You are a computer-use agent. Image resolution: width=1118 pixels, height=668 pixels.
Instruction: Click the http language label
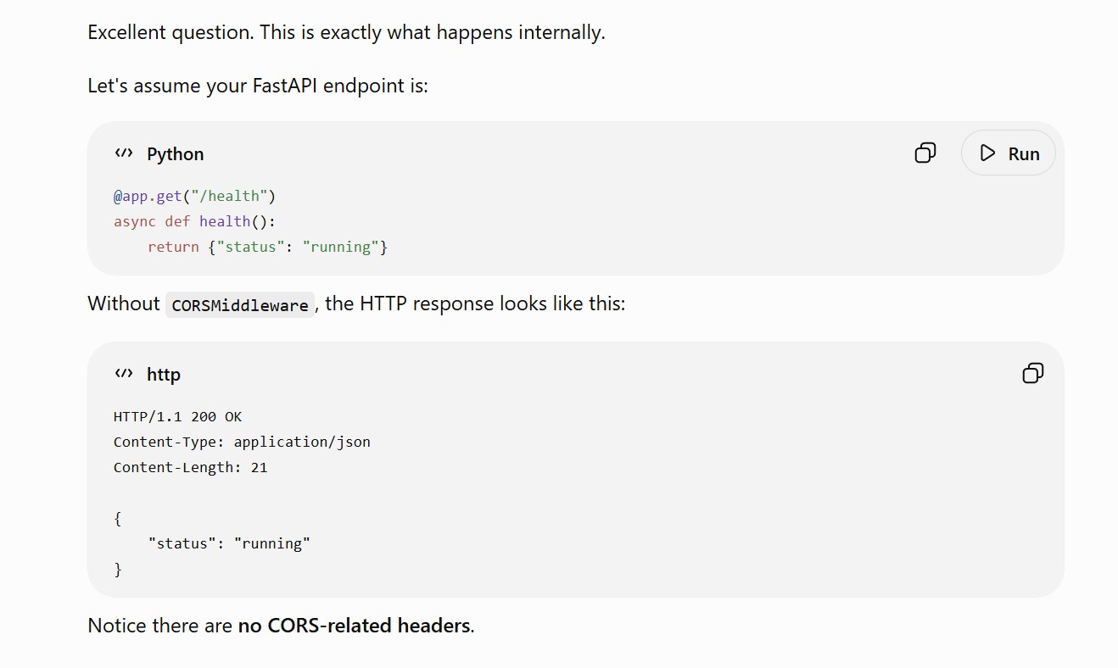164,375
